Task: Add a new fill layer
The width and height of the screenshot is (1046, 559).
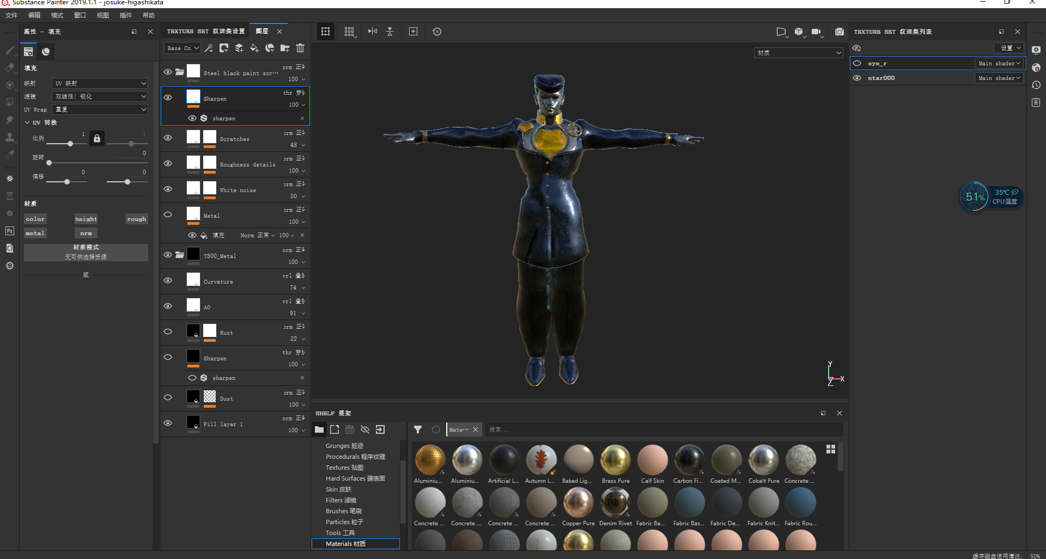Action: 254,48
